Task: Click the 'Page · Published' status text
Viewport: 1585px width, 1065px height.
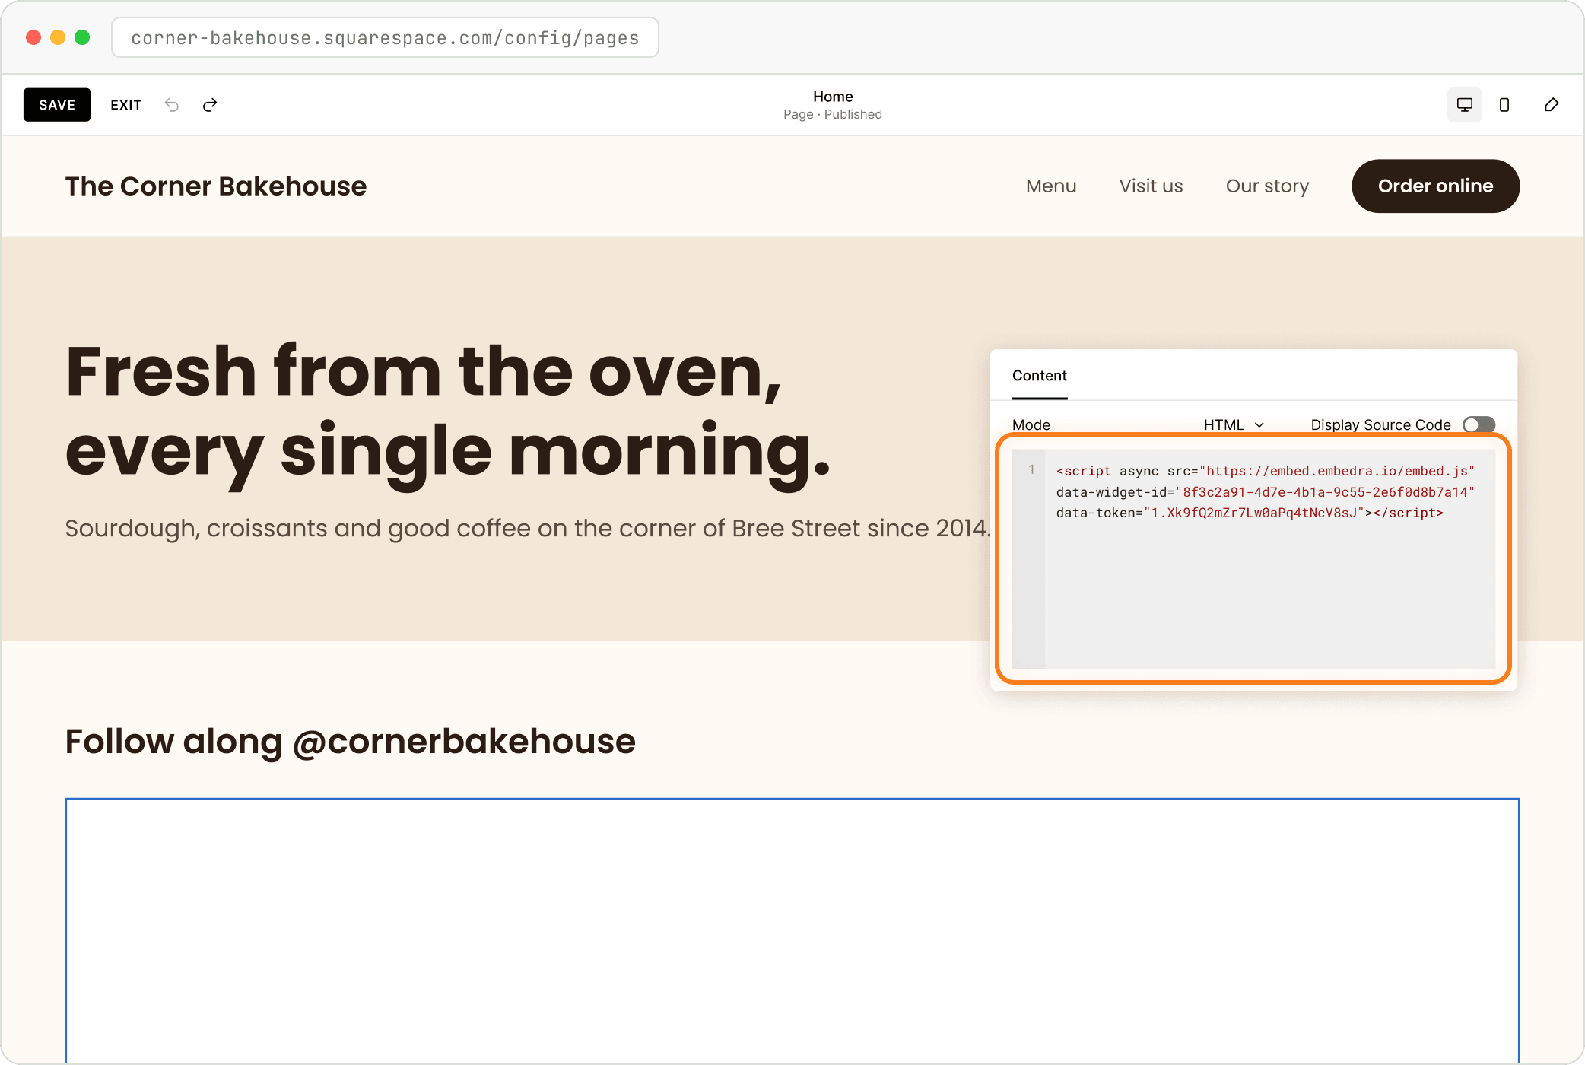Action: pyautogui.click(x=833, y=114)
